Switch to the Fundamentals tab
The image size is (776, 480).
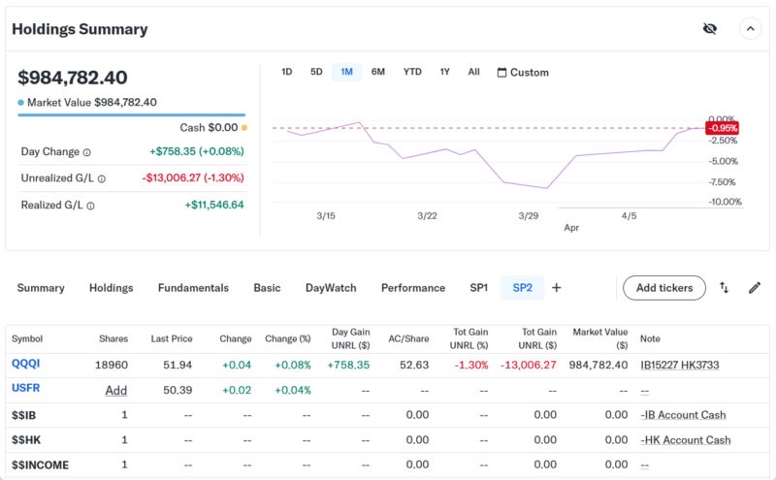pos(193,288)
